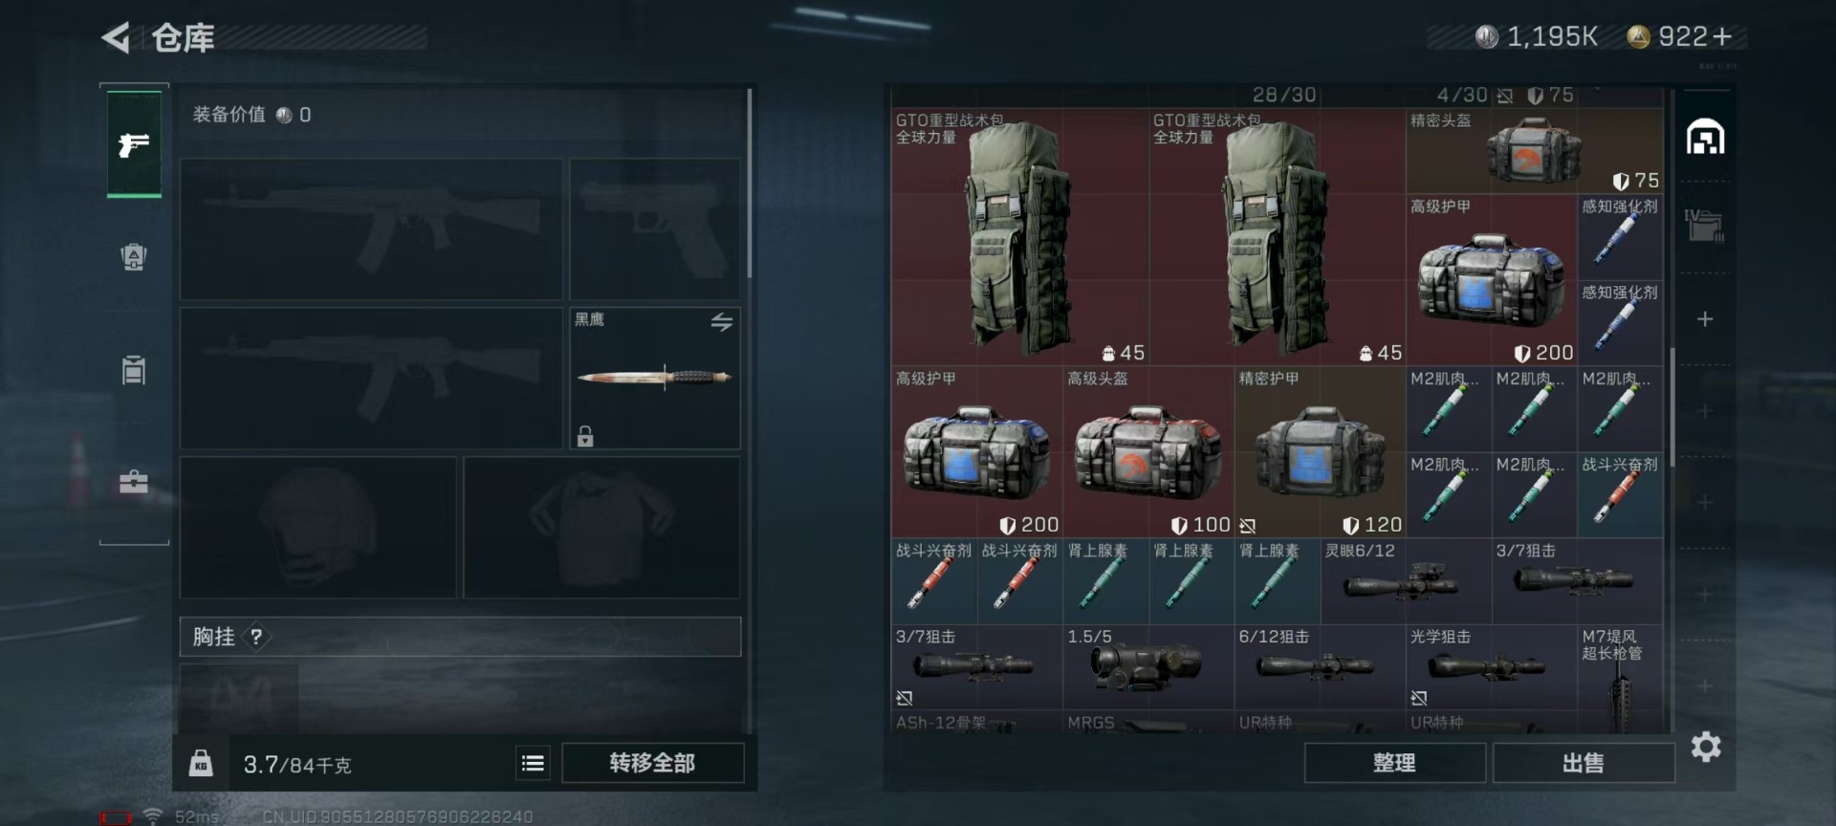
Task: Click the inventory grid vertical scrollbar
Action: tap(1672, 407)
